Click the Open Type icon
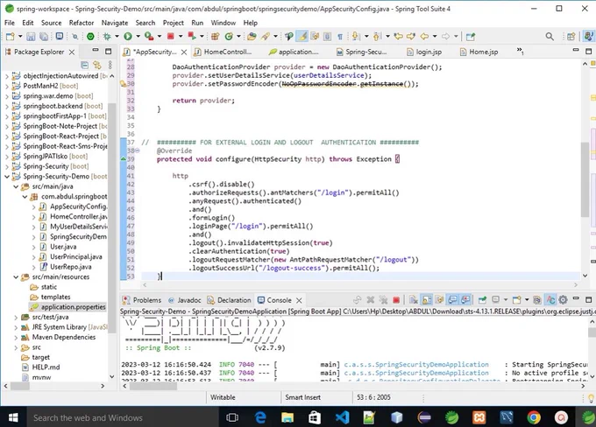Screen dimensions: 596x427 (252, 37)
